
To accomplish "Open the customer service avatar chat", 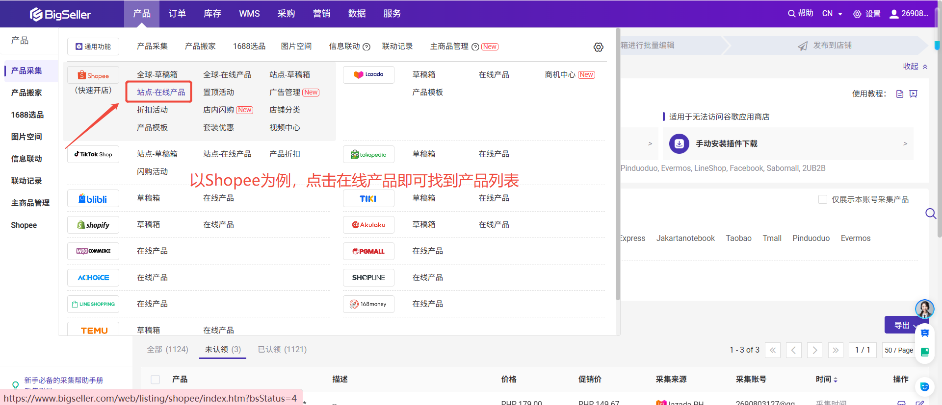I will [x=924, y=309].
